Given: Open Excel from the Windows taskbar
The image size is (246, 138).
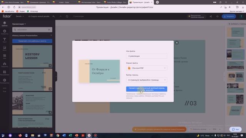Looking at the screenshot, I should [x=70, y=135].
